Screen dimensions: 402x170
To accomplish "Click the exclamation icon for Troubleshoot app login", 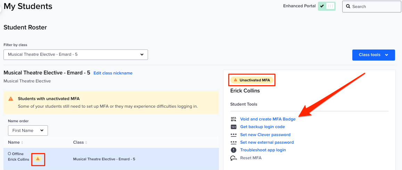I will [x=233, y=150].
